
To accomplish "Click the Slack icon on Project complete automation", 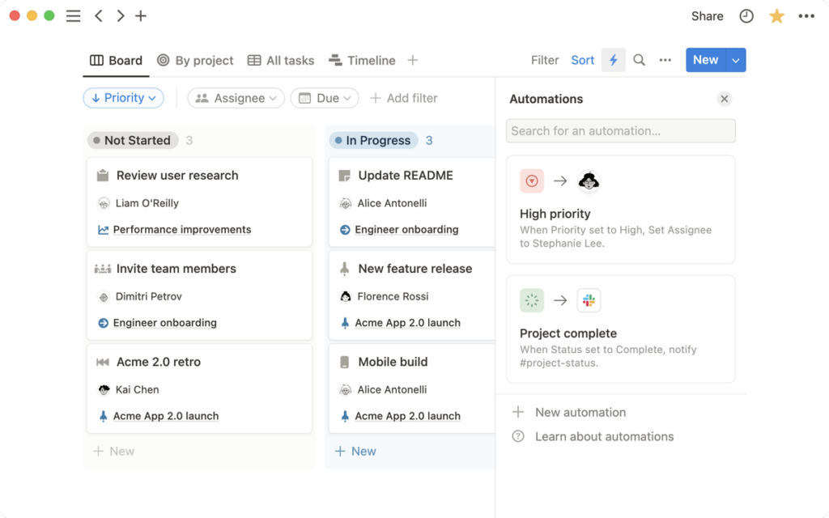I will click(589, 300).
